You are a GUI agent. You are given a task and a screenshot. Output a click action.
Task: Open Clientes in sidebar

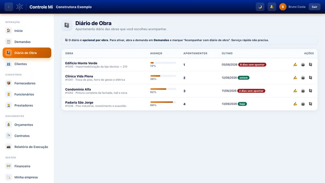click(x=27, y=64)
